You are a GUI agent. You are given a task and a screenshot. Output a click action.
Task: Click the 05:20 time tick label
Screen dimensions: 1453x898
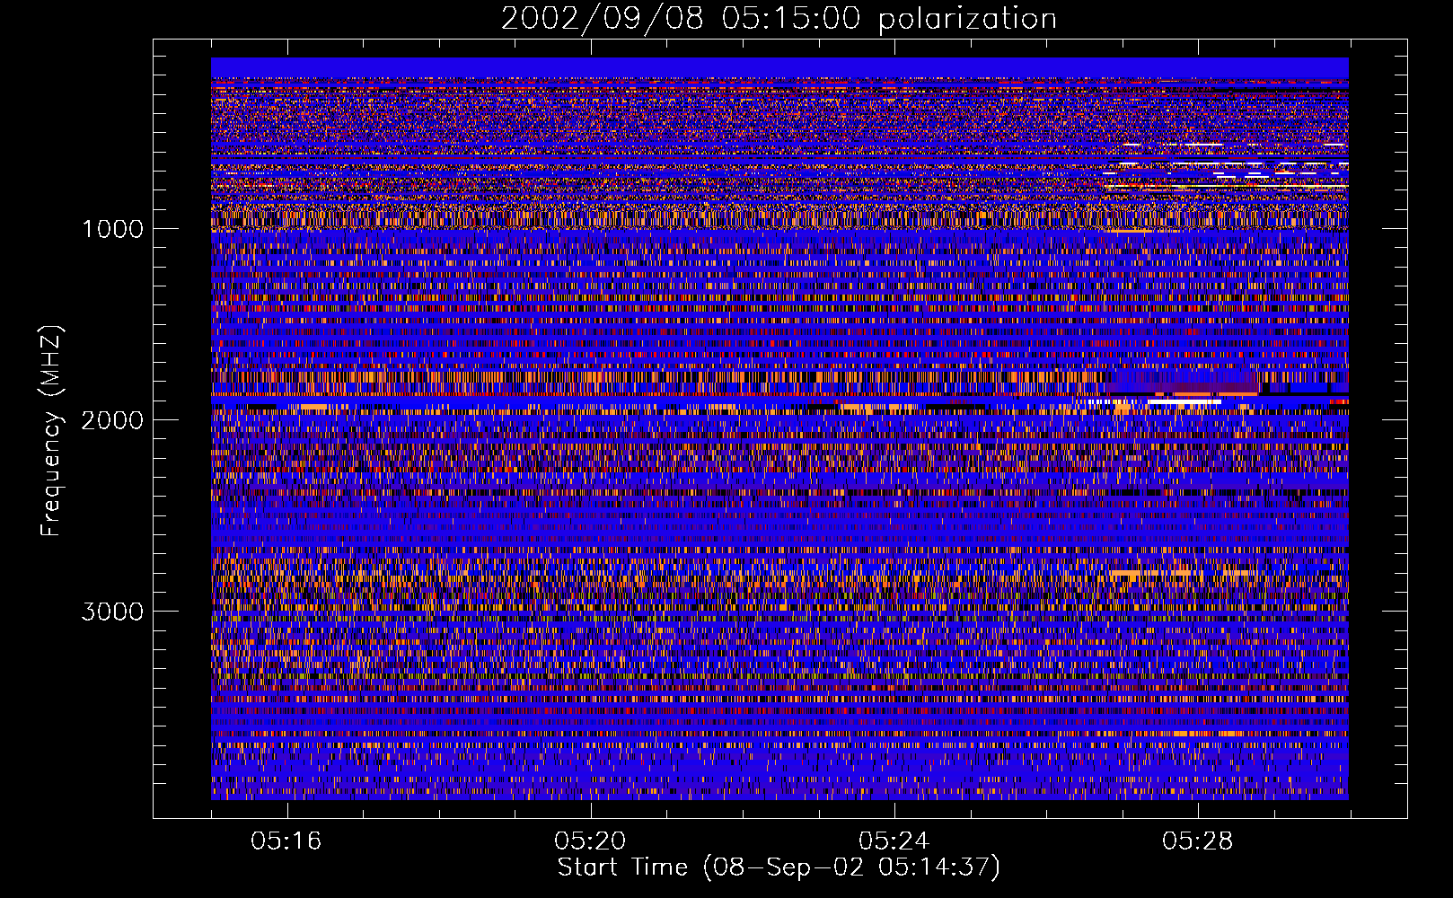590,841
